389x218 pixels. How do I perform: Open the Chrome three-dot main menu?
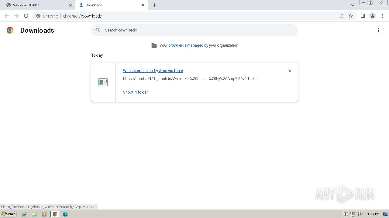click(x=382, y=16)
